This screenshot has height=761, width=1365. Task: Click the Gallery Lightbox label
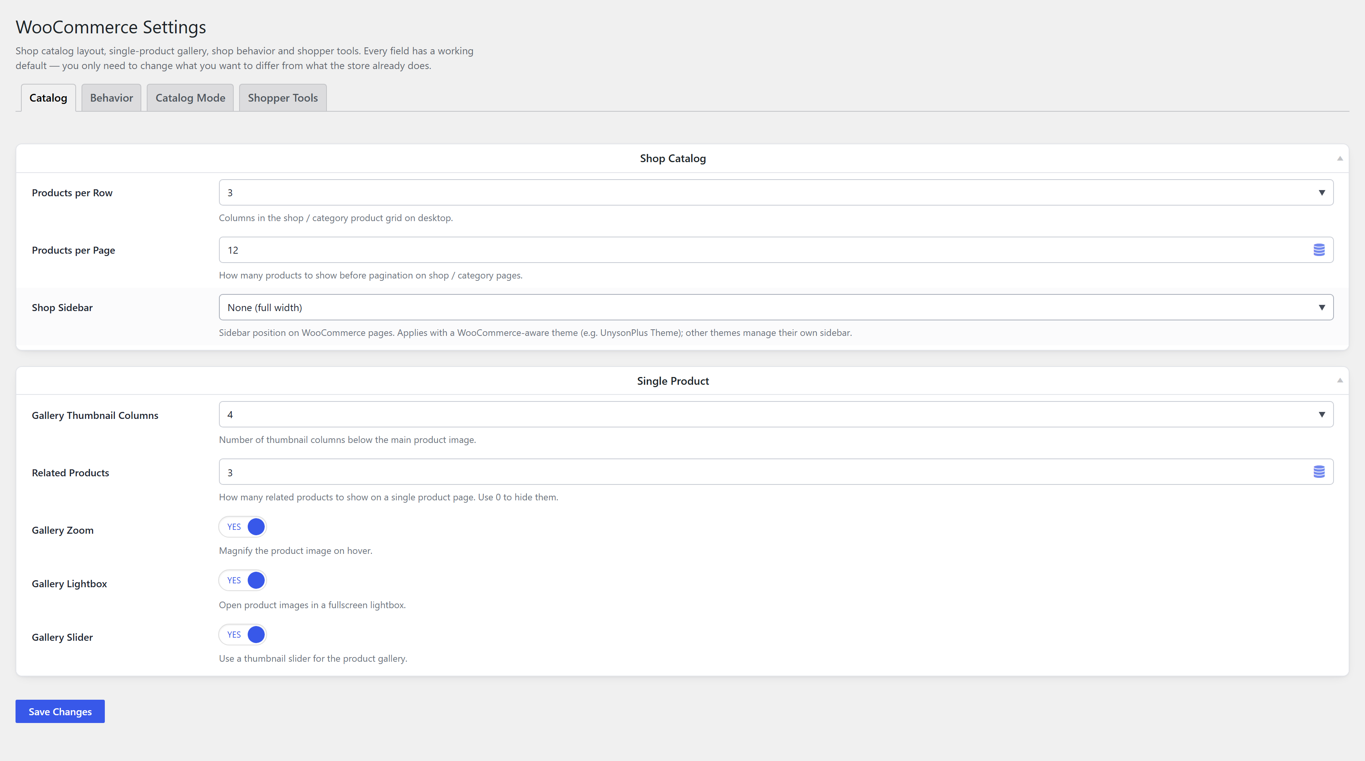pos(69,584)
